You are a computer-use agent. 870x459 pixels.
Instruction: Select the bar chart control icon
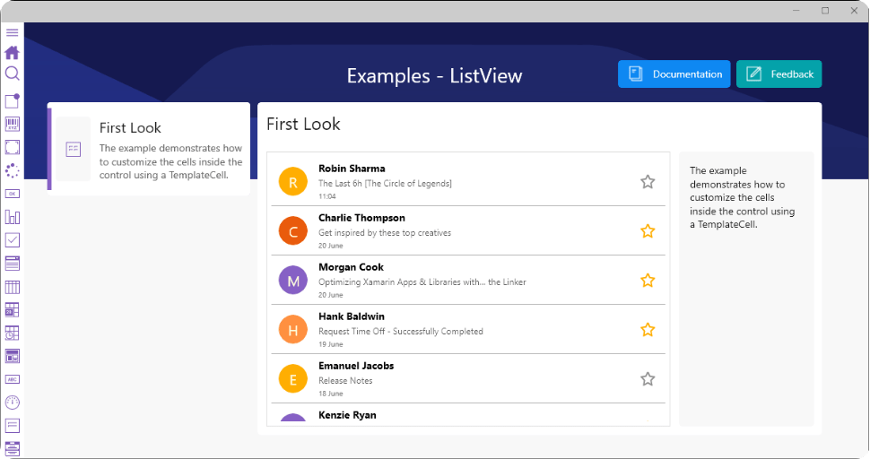click(x=13, y=217)
